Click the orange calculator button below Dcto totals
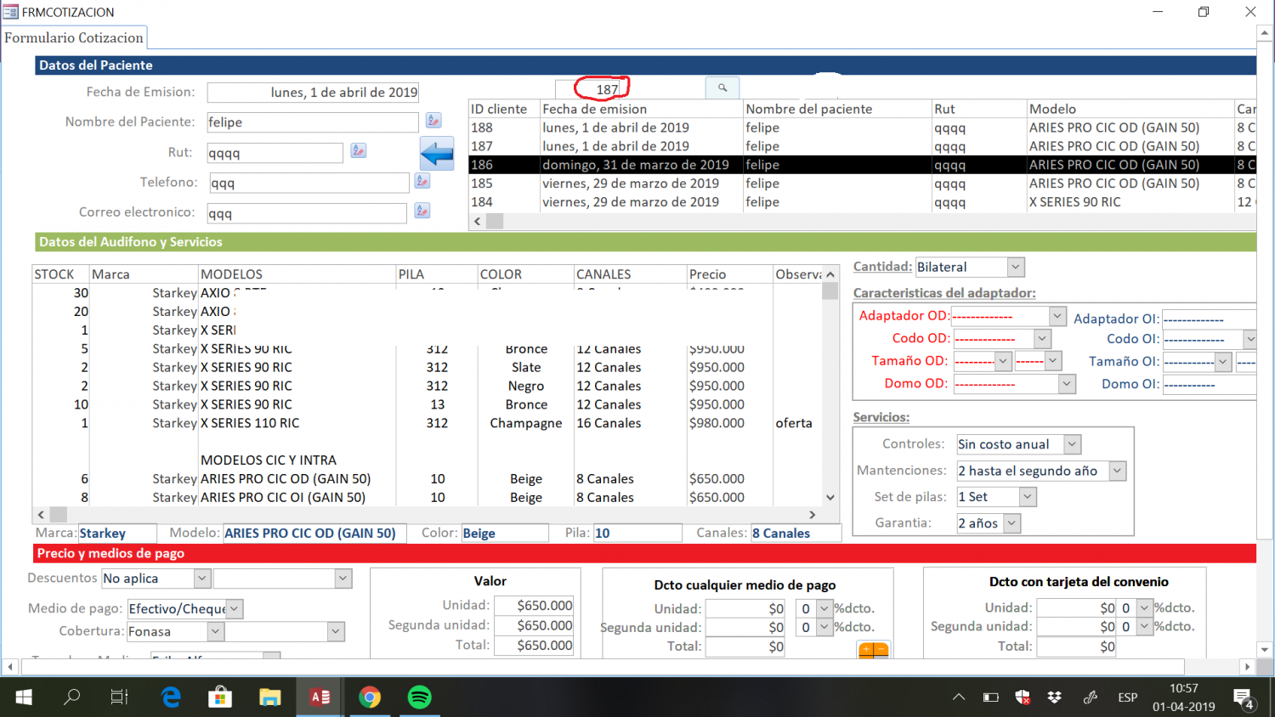 [x=874, y=650]
